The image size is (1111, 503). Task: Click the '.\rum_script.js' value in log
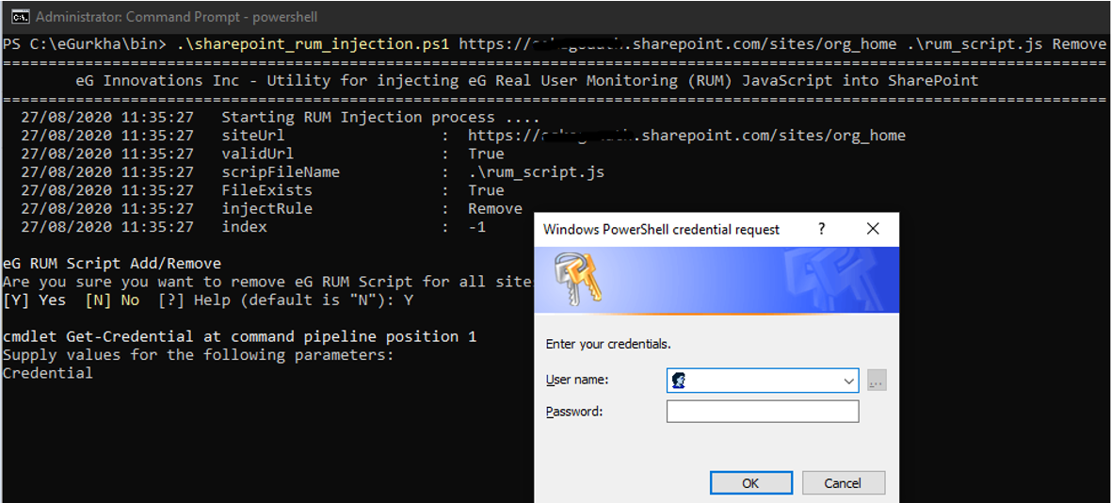pyautogui.click(x=537, y=172)
